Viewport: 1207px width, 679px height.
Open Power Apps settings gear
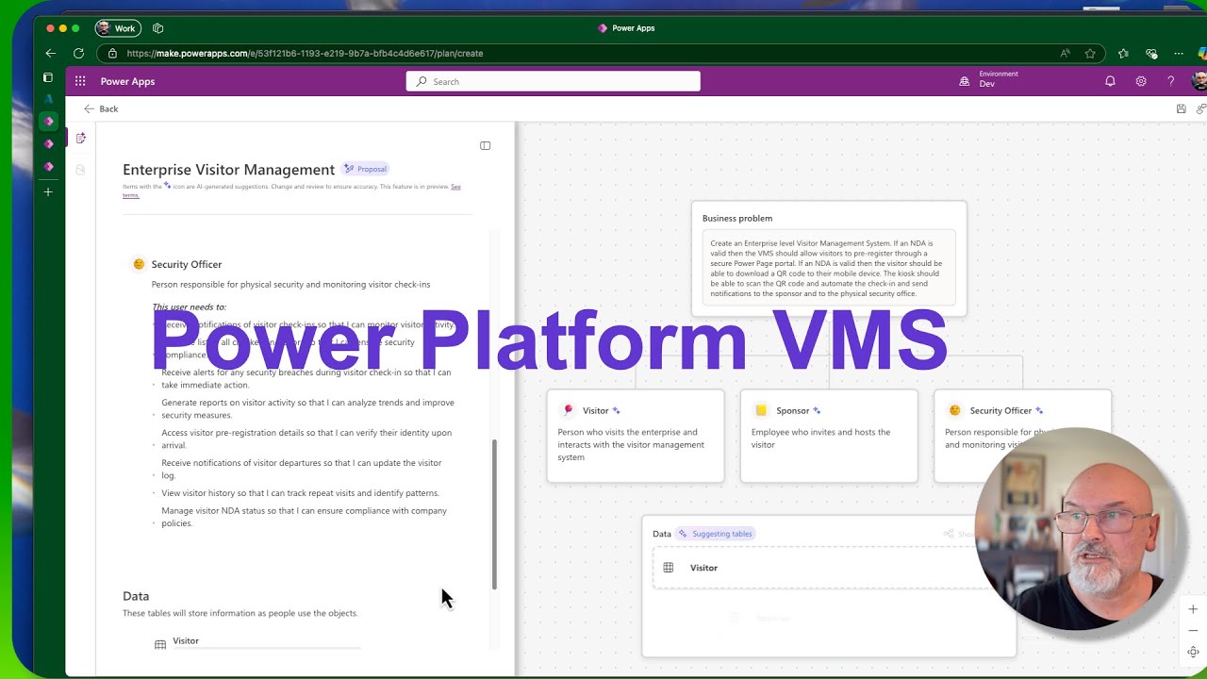[x=1141, y=81]
